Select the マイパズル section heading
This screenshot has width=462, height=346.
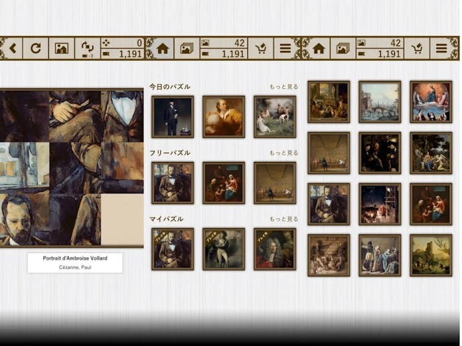[166, 219]
